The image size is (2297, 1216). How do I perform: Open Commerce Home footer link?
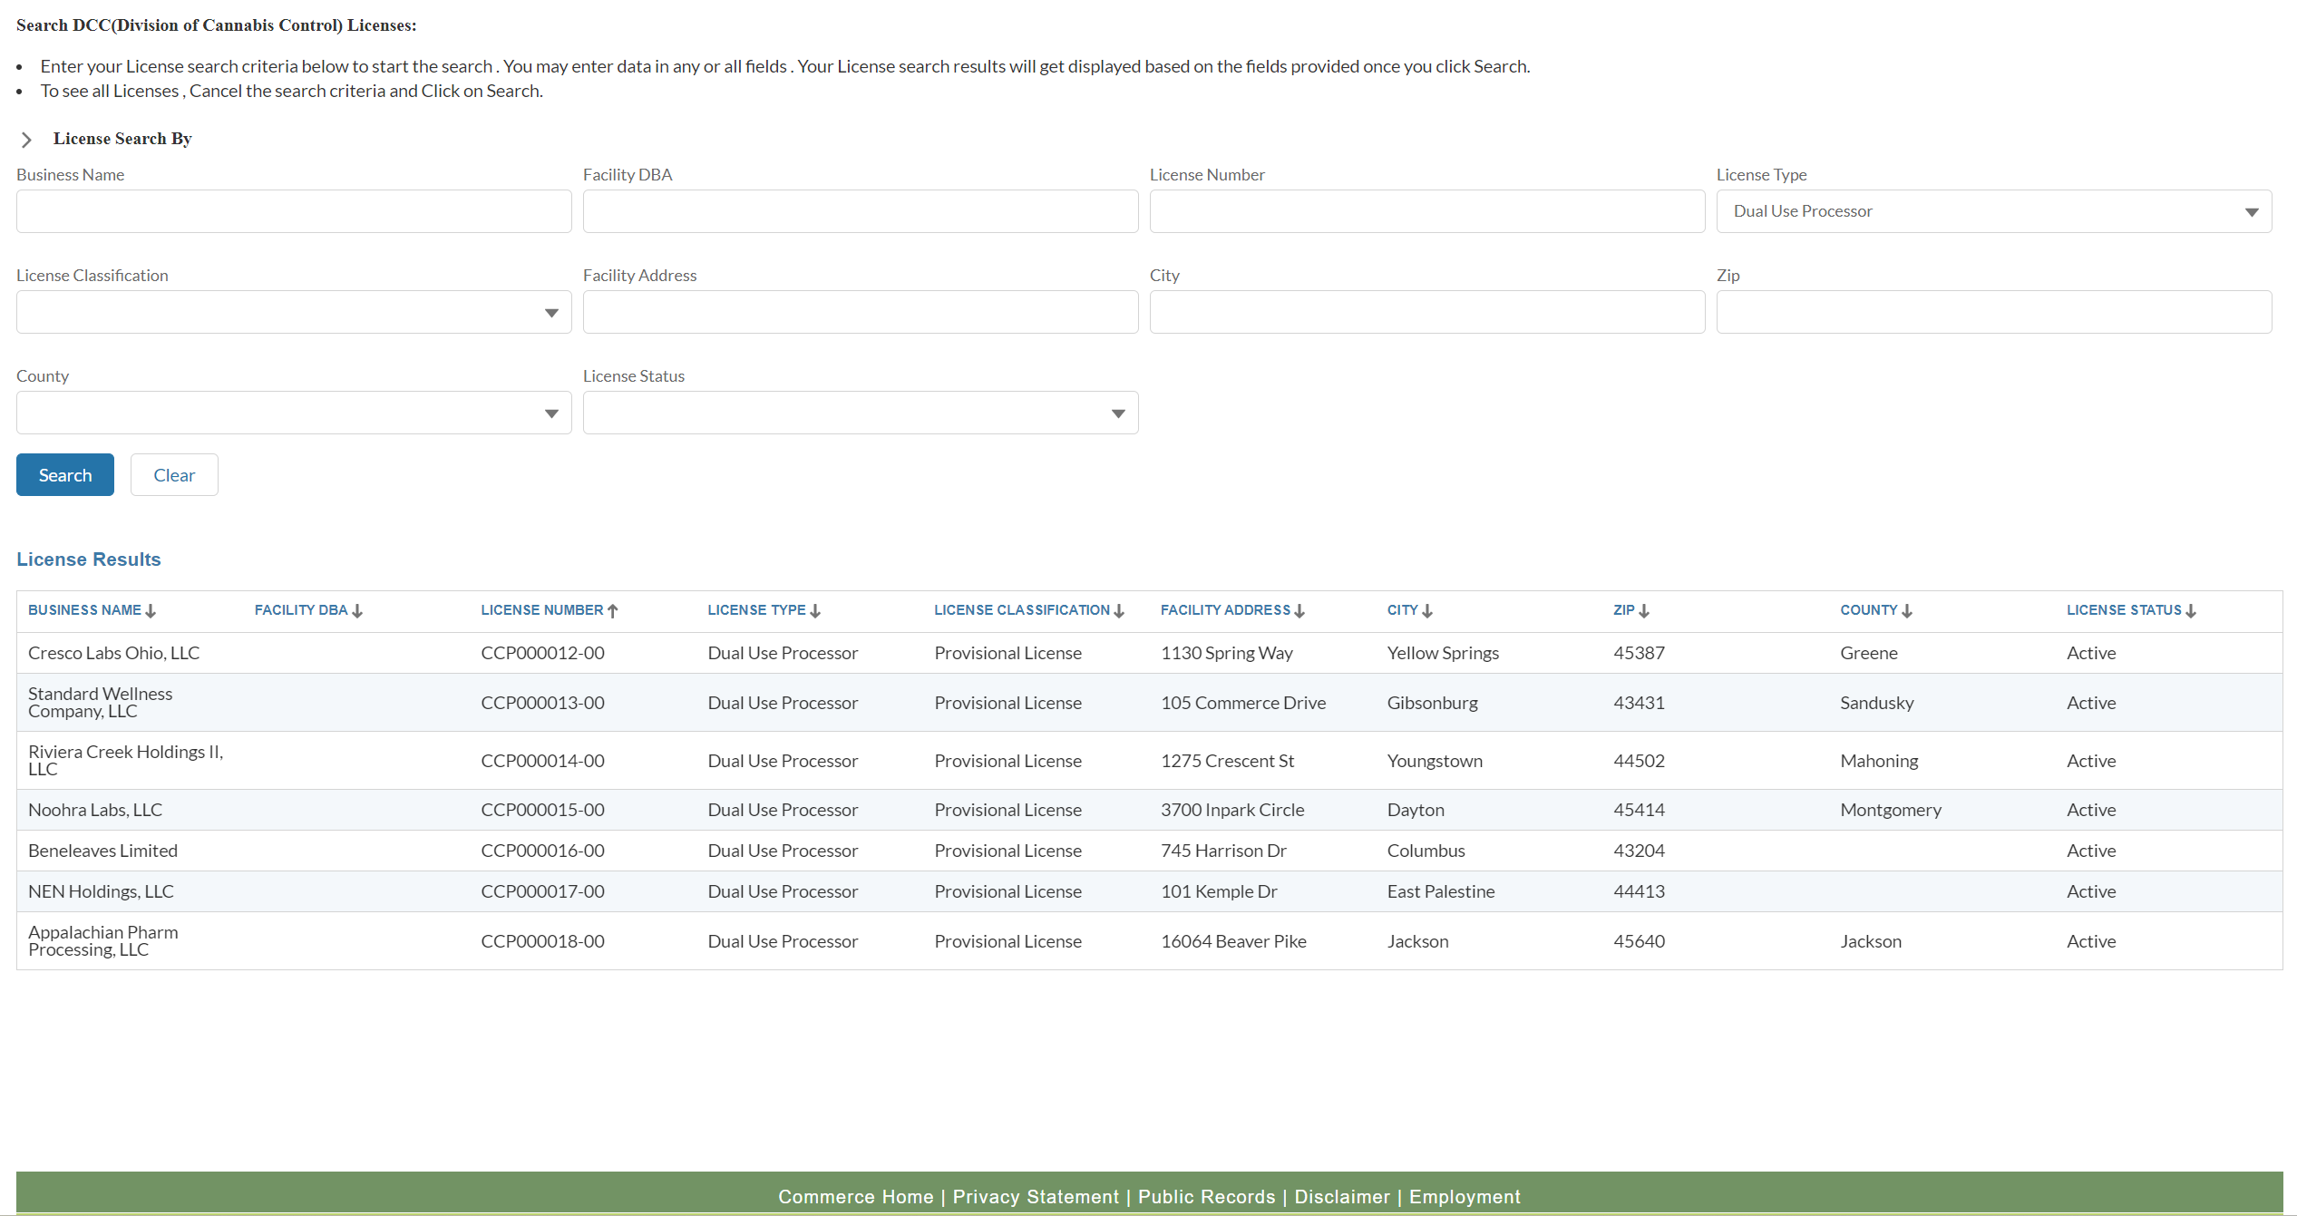[855, 1197]
